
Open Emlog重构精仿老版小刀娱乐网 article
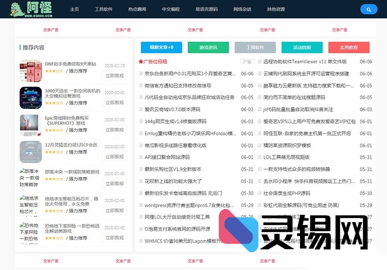click(190, 134)
